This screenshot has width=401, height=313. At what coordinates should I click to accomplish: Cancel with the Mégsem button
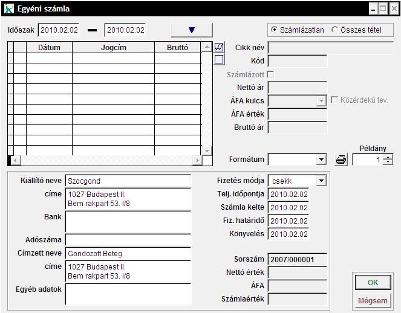(x=372, y=300)
